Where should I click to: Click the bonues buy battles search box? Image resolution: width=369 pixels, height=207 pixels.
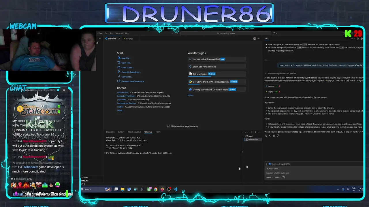click(226, 33)
